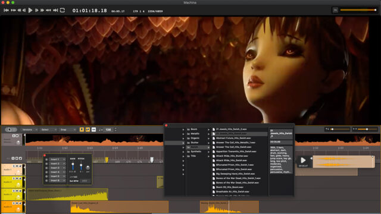381x214 pixels.
Task: Play the sound preview beside waveform thumbnail
Action: [x=303, y=160]
